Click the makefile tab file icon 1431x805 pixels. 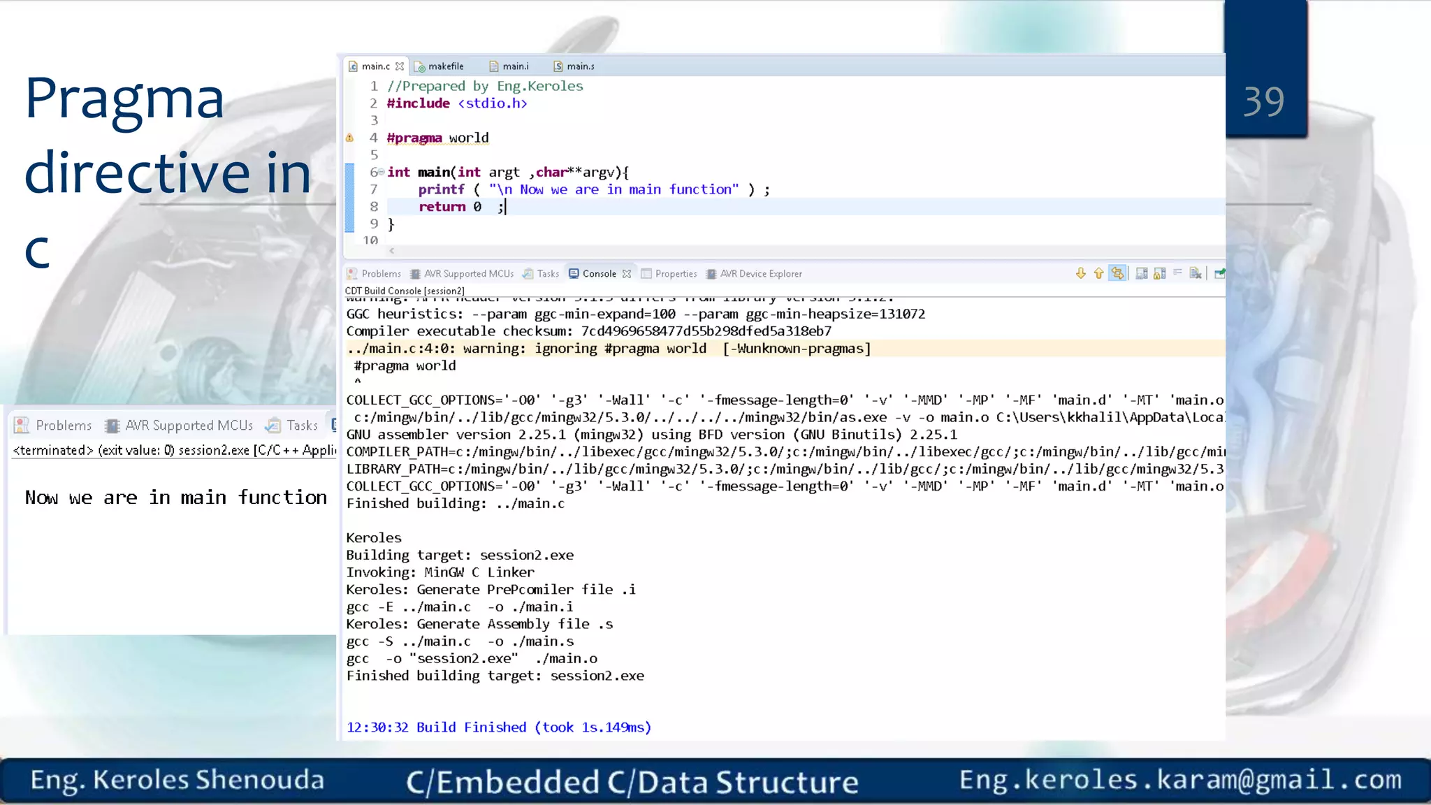[x=420, y=66]
